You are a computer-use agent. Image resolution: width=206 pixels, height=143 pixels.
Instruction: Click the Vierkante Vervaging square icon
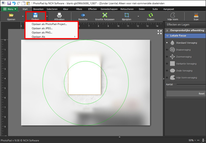172,64
